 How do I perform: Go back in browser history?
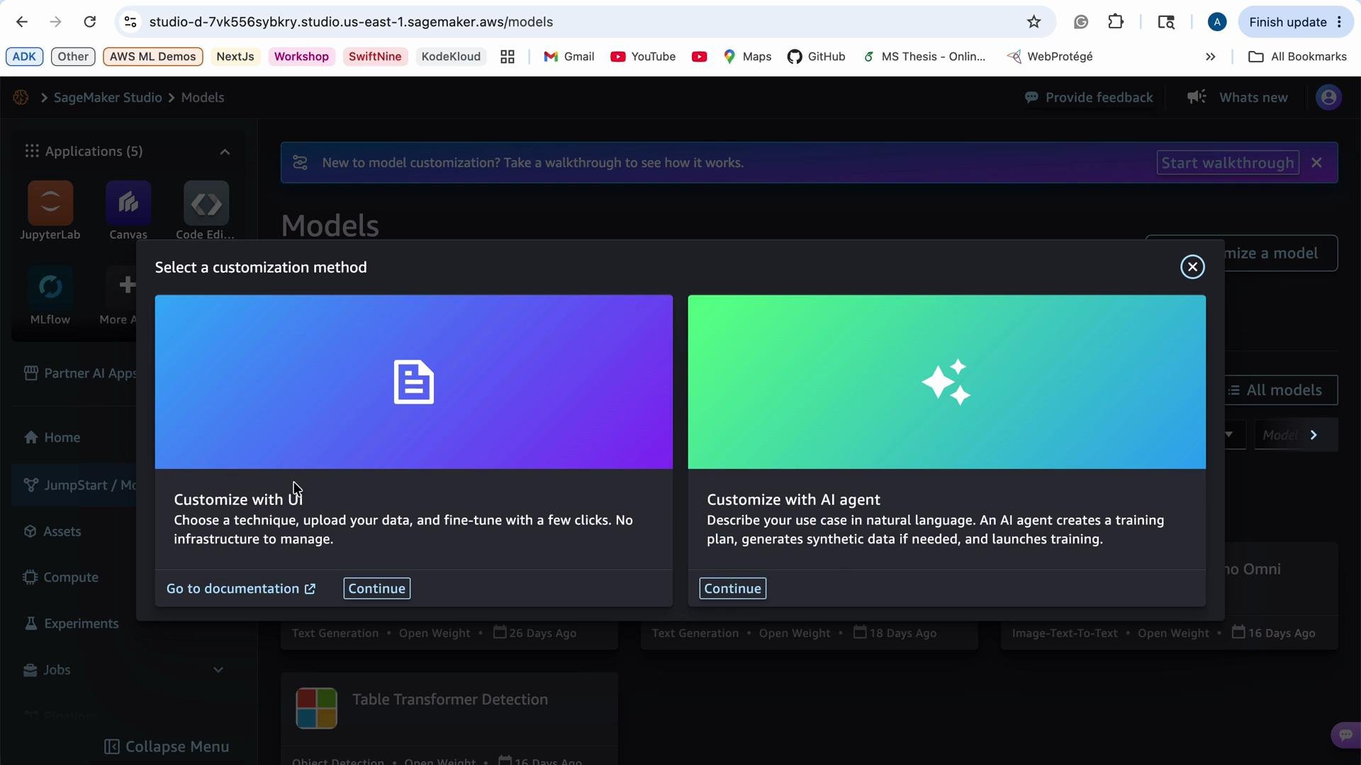point(22,22)
